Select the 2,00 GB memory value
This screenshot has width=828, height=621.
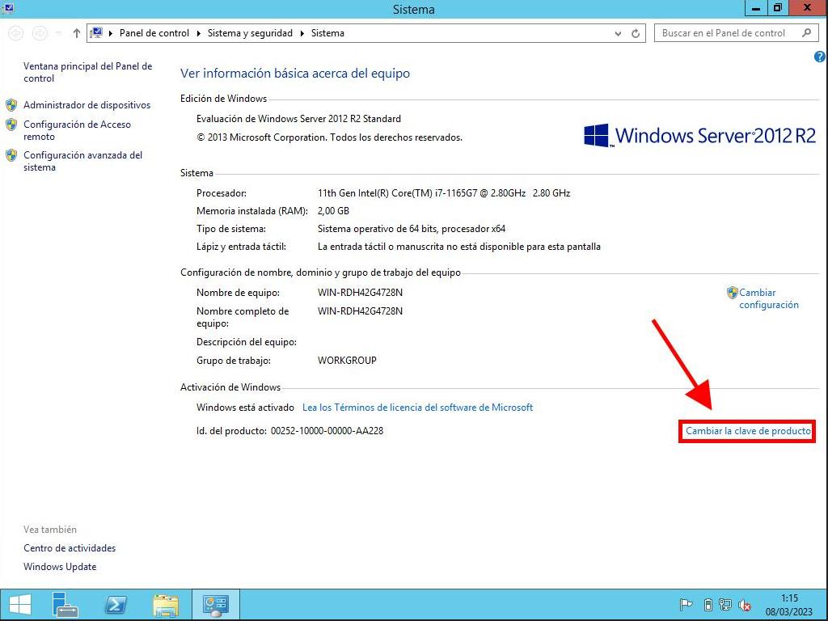tap(333, 211)
